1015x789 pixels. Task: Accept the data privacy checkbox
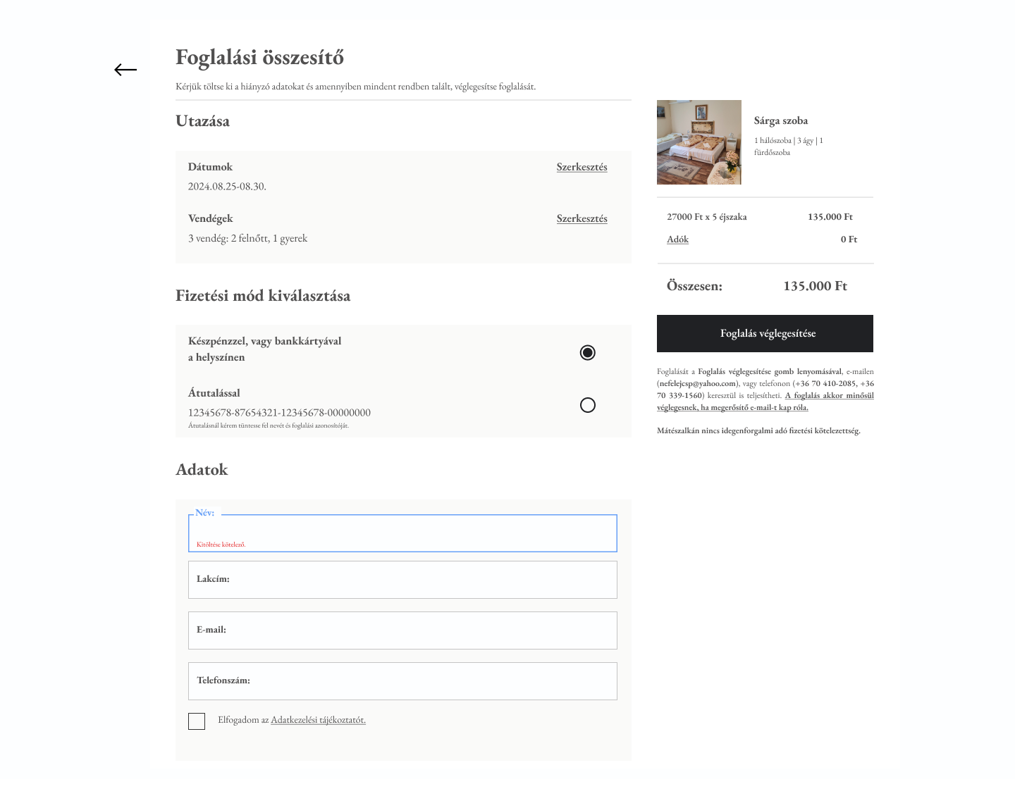197,721
